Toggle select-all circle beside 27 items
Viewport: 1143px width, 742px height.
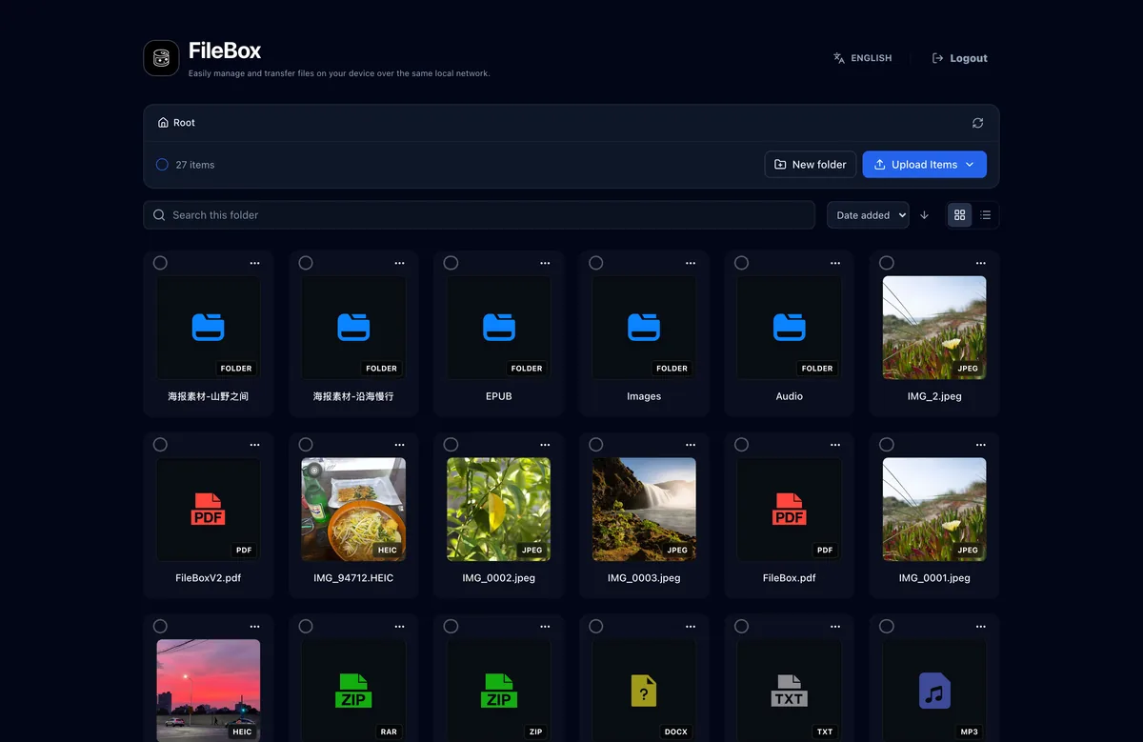pos(162,165)
